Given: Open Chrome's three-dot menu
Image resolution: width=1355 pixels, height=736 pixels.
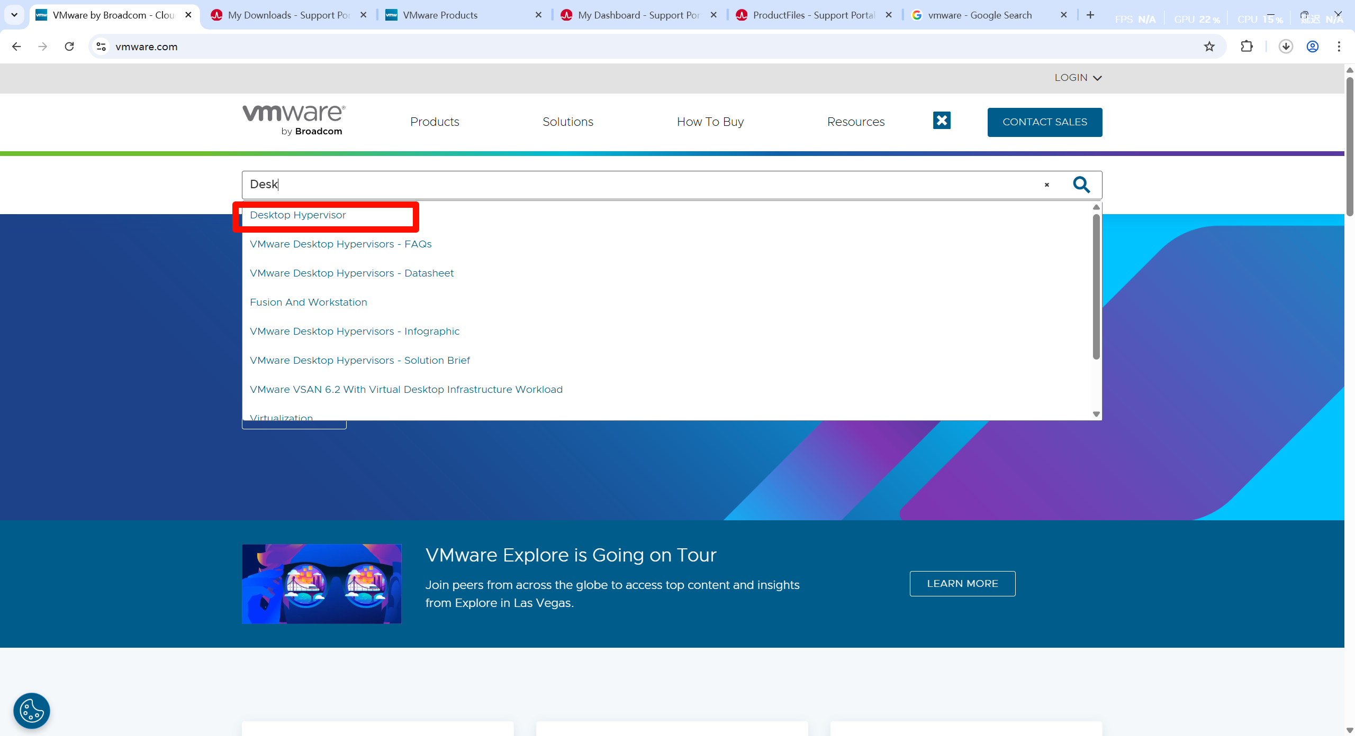Looking at the screenshot, I should pos(1339,47).
